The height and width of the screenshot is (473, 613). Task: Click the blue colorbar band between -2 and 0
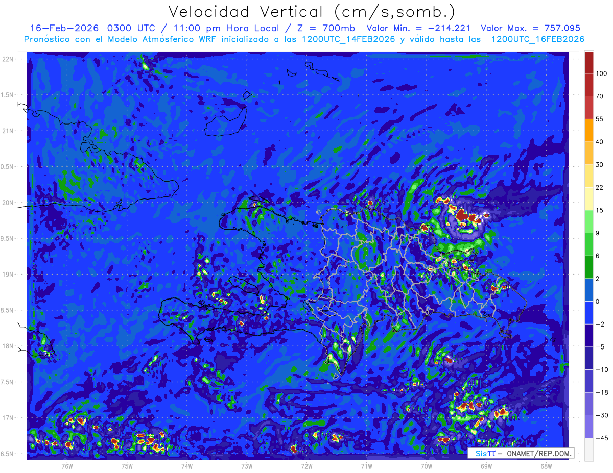[589, 312]
